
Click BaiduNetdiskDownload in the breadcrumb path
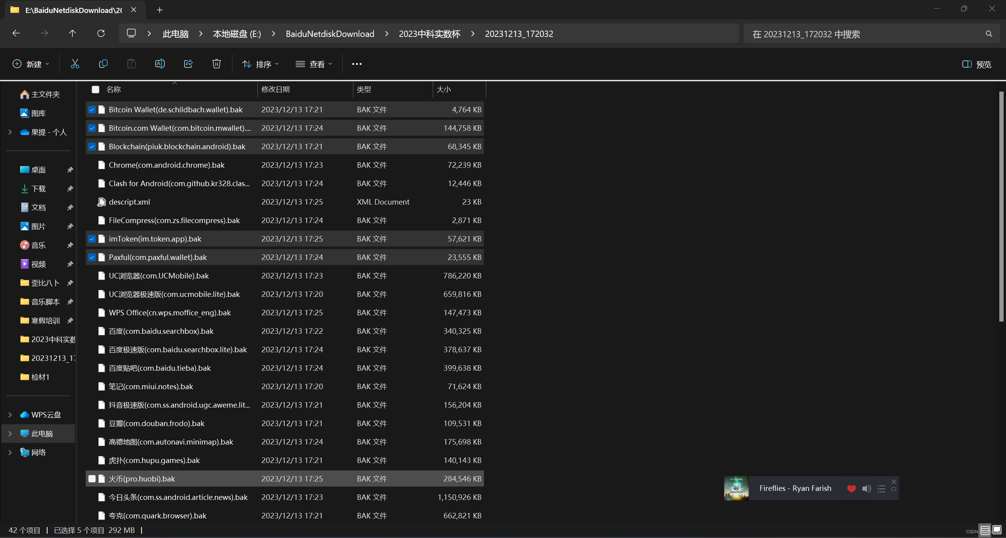click(329, 34)
